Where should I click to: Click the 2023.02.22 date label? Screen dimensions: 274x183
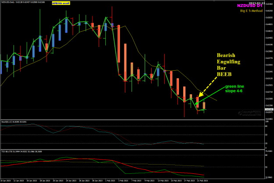tap(256, 3)
